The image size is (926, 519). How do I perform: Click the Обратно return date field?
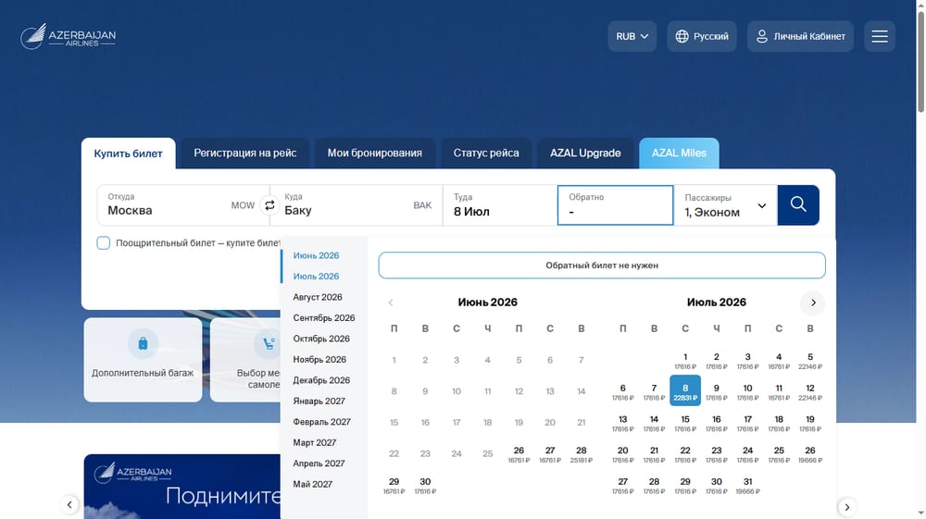click(616, 205)
